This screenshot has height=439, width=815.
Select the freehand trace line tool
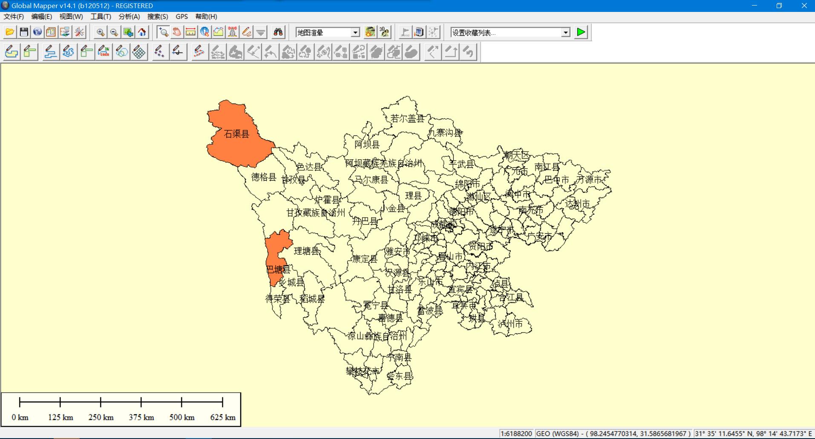(x=68, y=52)
